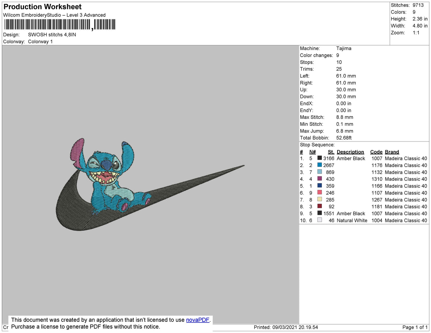
Task: Click the Amber Black color swatch in row 1
Action: 319,158
